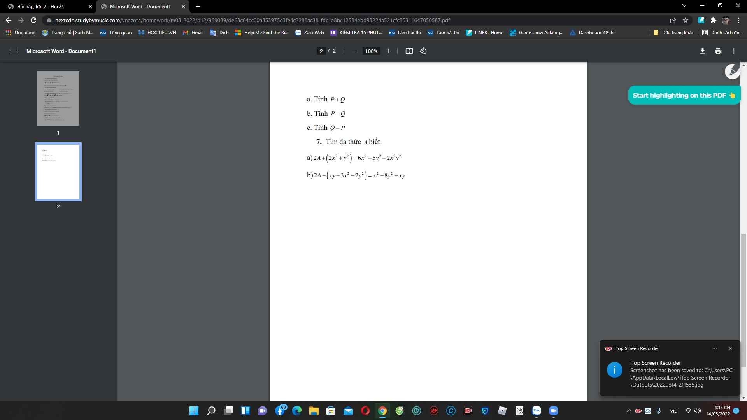
Task: Click the print icon for this PDF
Action: point(717,51)
